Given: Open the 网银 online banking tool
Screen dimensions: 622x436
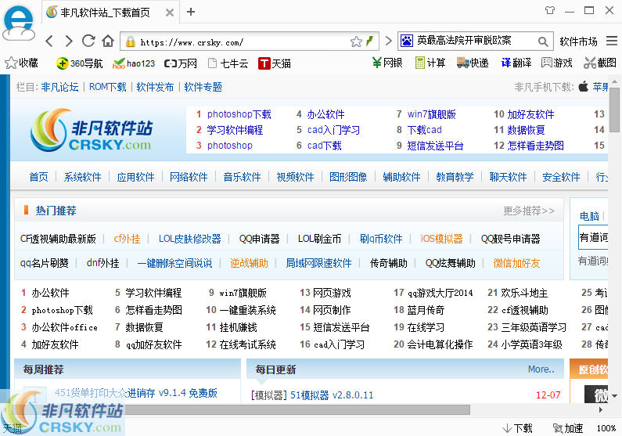Looking at the screenshot, I should pos(387,63).
